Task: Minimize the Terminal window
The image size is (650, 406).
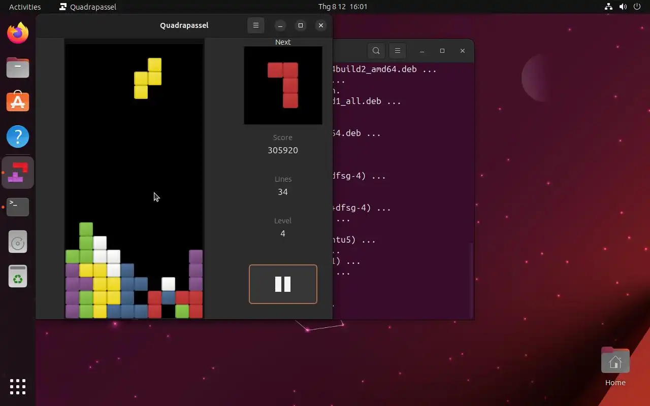Action: 422,51
